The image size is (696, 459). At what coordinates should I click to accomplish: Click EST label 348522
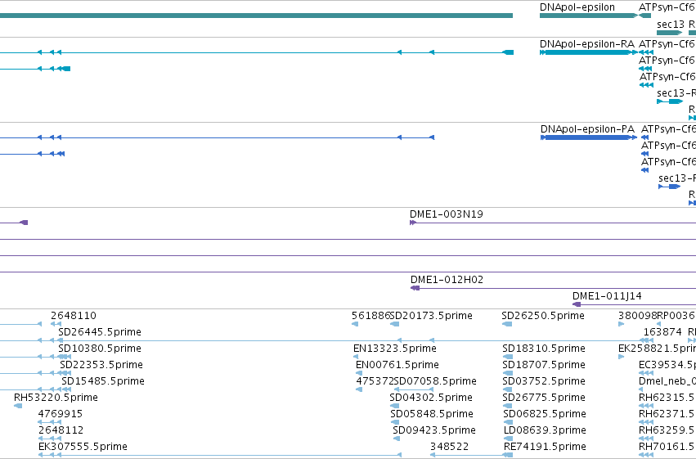tap(449, 447)
